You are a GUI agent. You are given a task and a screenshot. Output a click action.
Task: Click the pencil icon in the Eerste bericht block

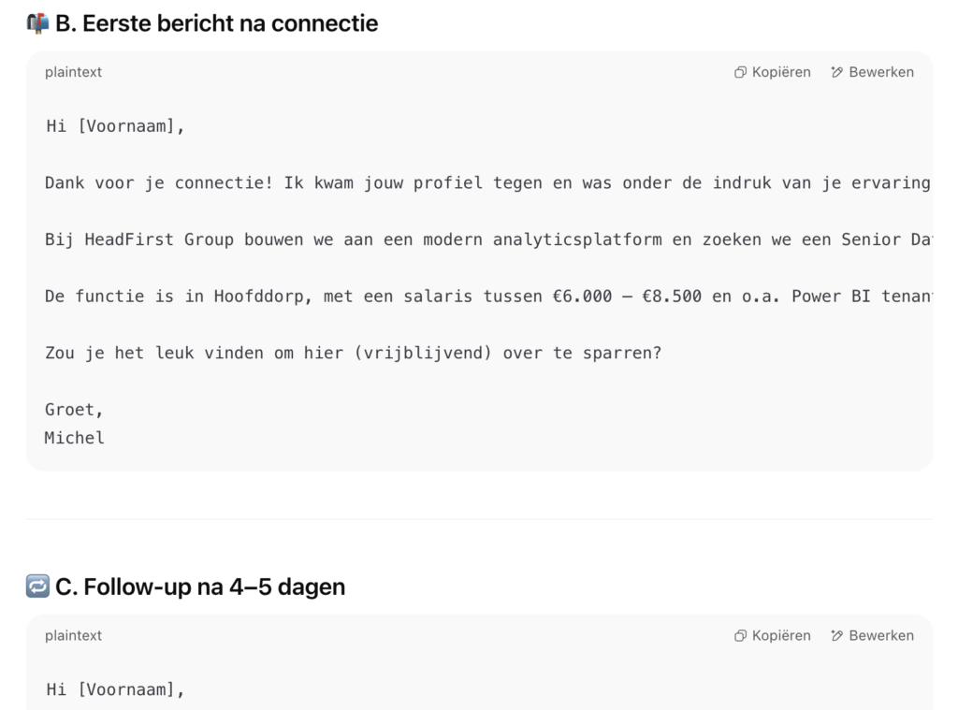click(x=837, y=72)
